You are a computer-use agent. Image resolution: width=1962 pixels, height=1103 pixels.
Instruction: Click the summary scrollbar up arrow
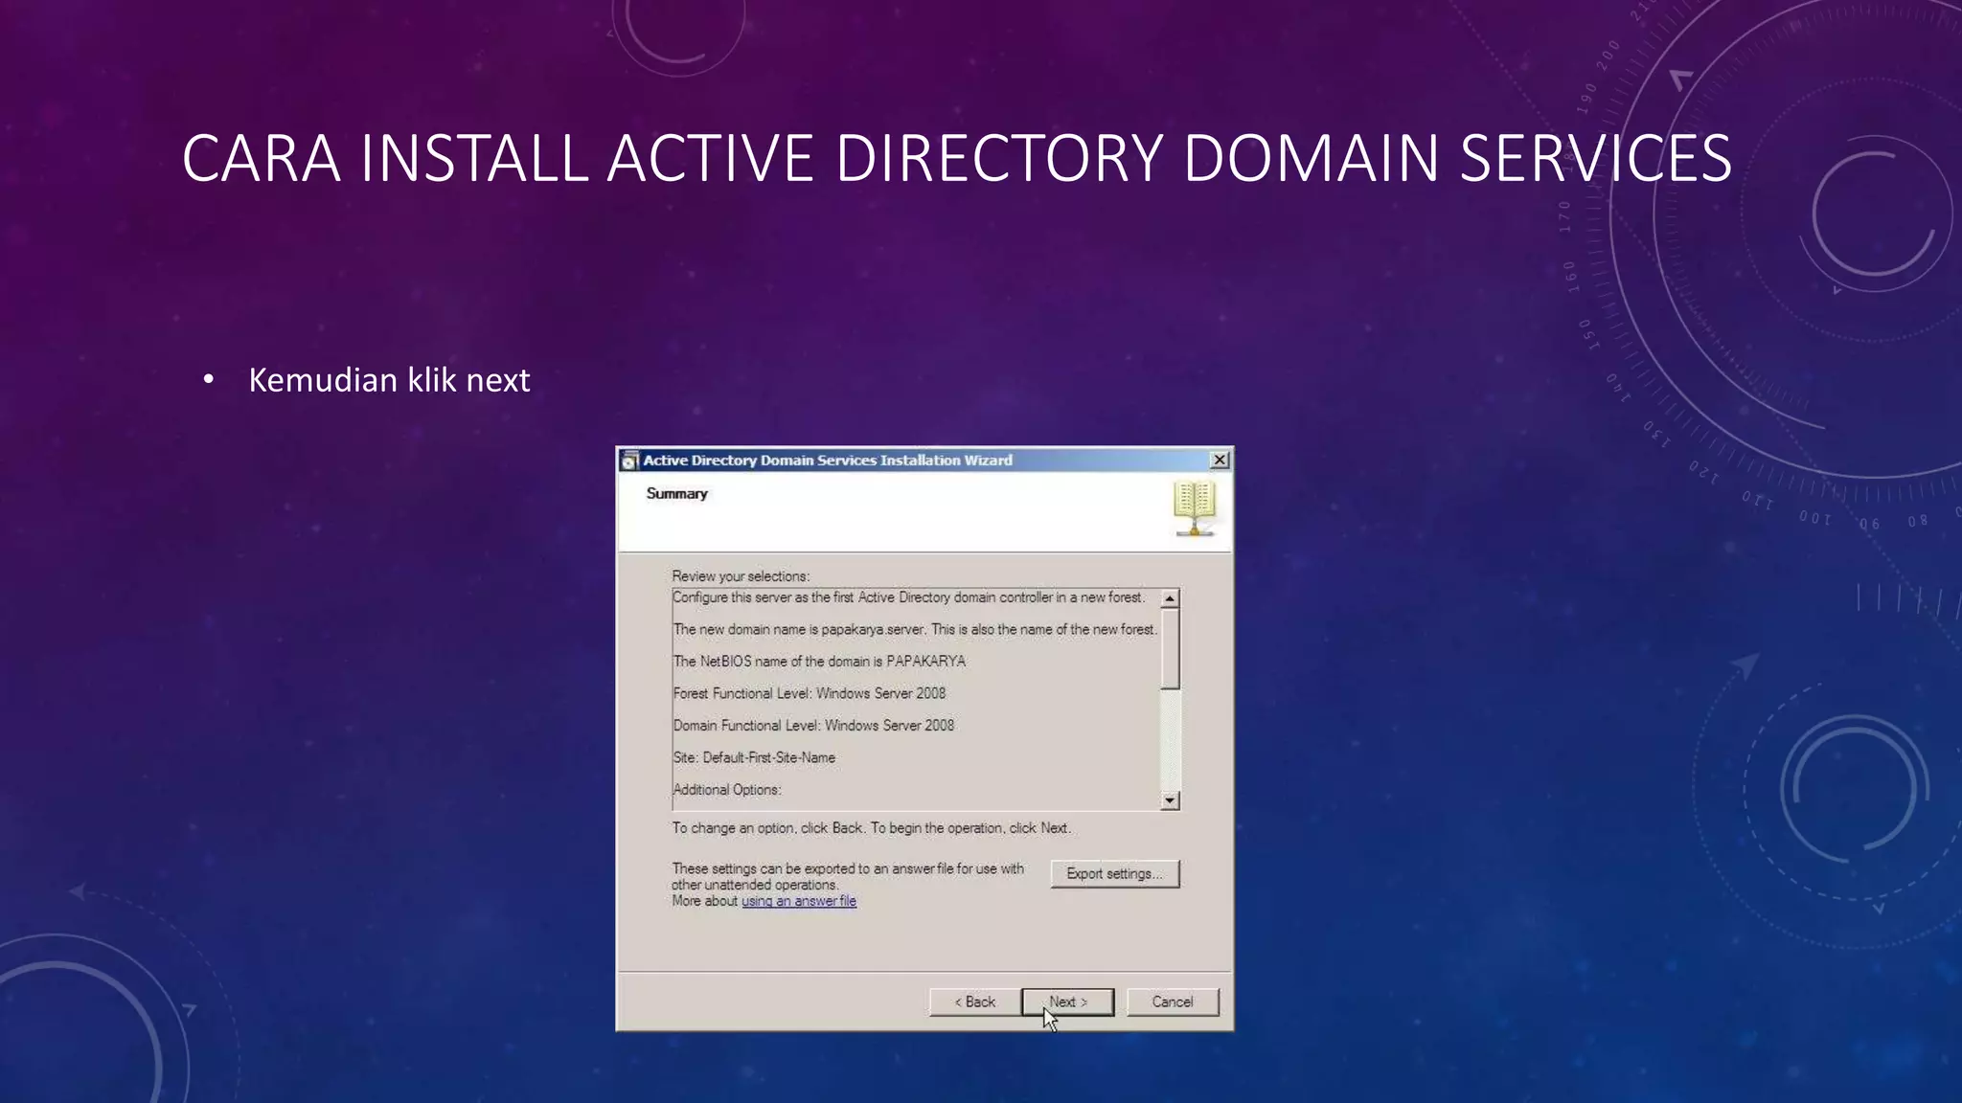coord(1170,598)
